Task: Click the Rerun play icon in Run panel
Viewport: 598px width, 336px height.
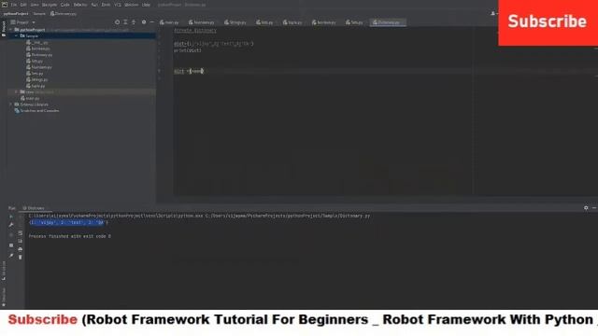Action: (x=11, y=217)
